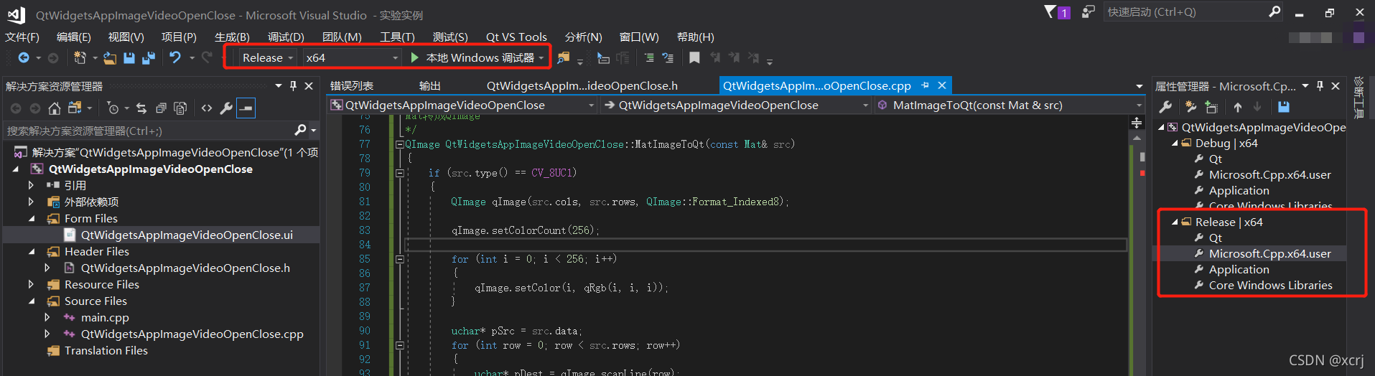Image resolution: width=1375 pixels, height=376 pixels.
Task: Toggle Preview Selected Items button
Action: 246,108
